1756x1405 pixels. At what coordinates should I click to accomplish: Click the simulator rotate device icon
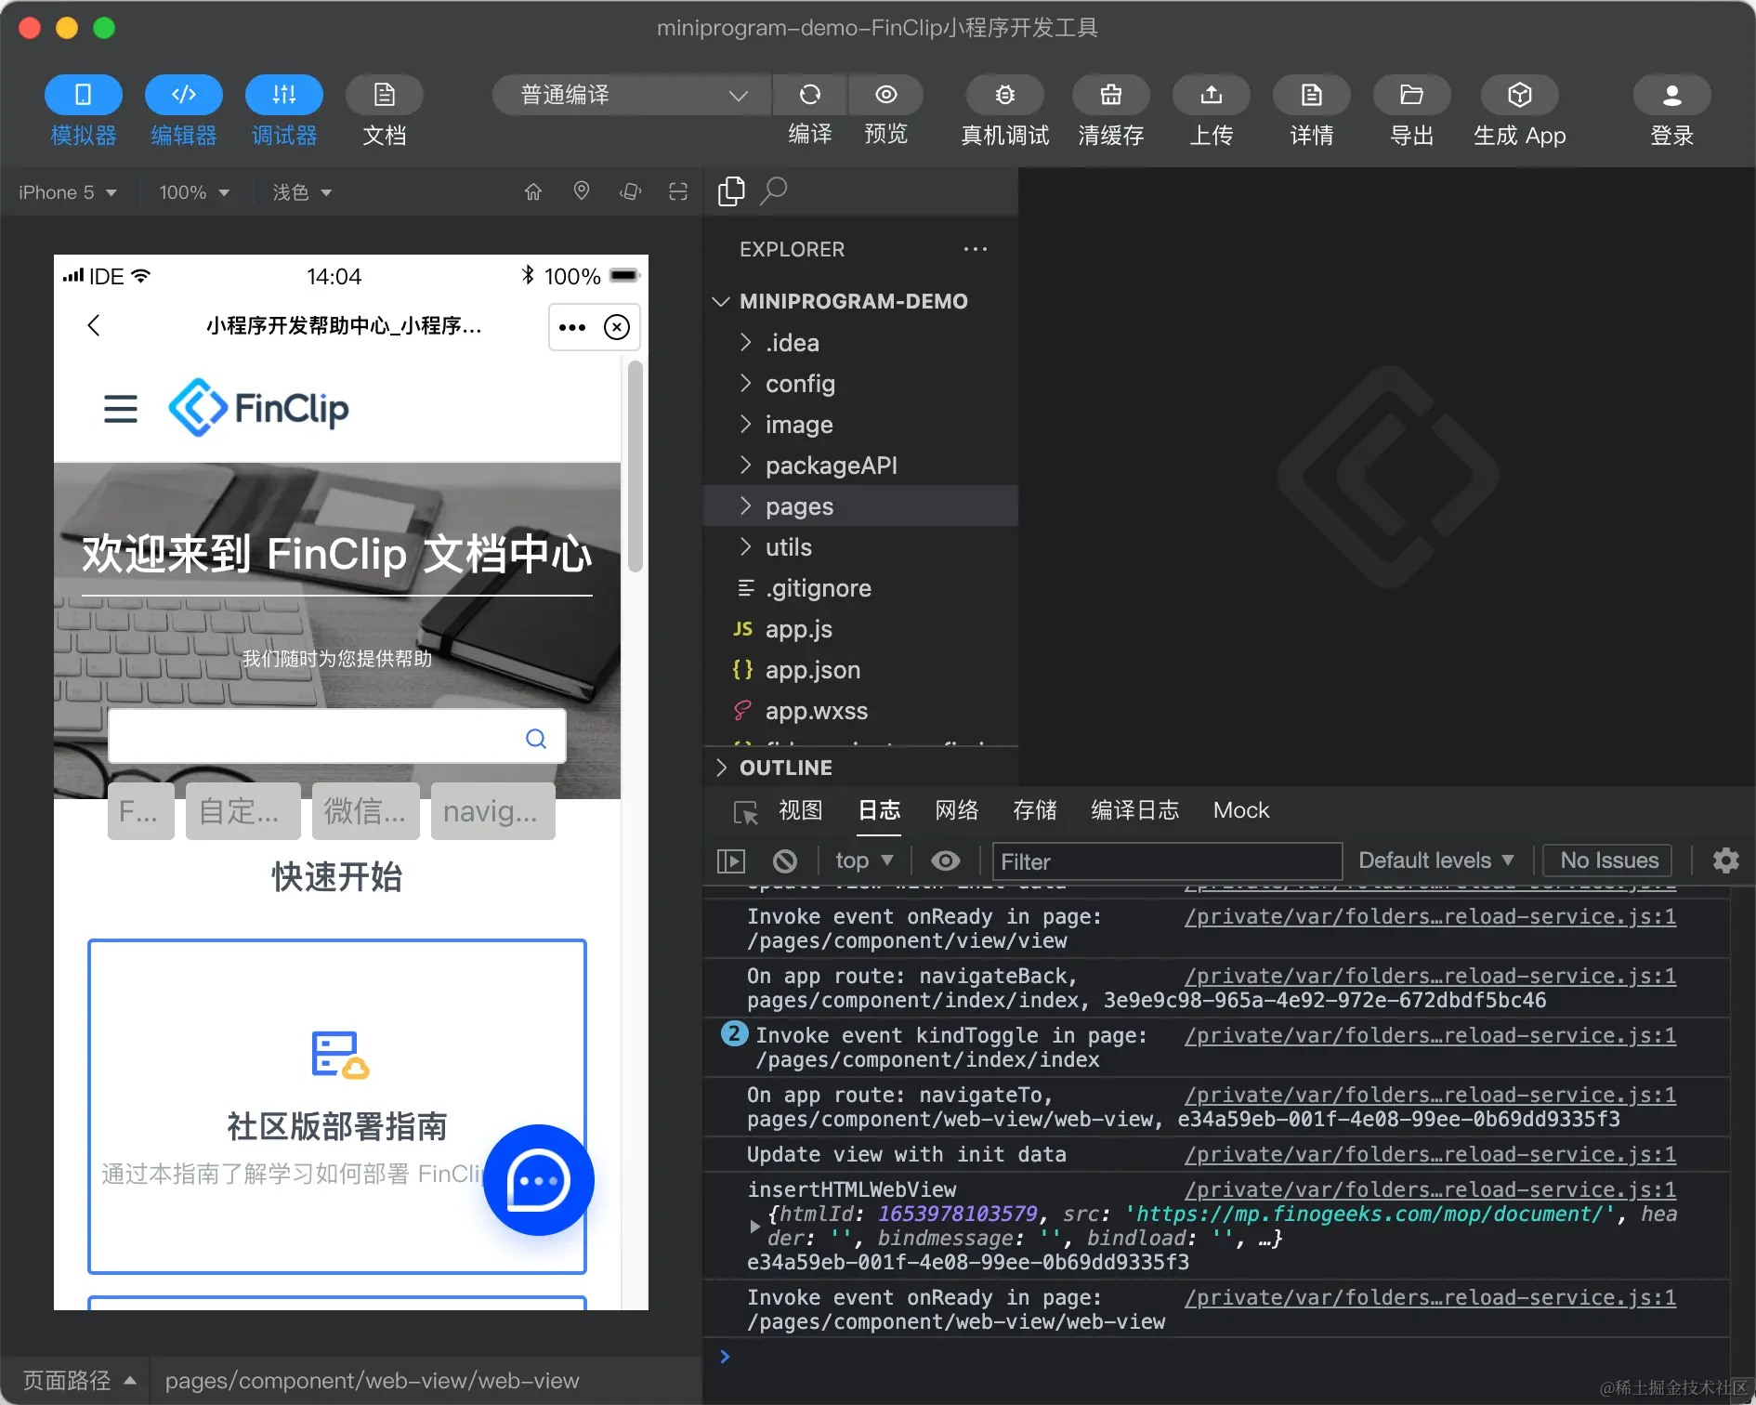(x=630, y=191)
